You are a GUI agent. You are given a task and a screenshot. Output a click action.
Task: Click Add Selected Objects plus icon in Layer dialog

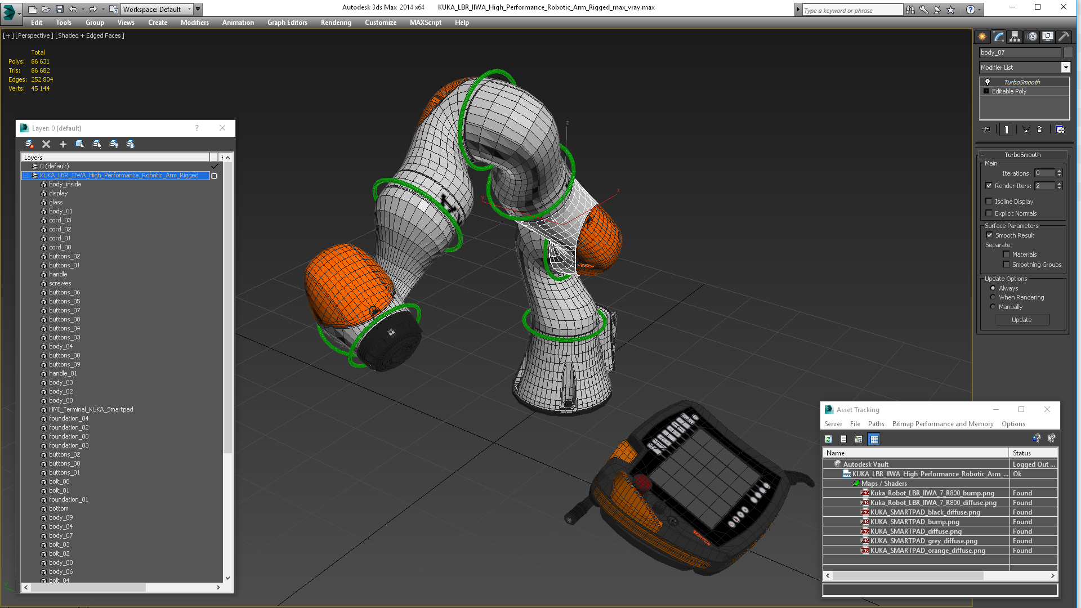(63, 144)
